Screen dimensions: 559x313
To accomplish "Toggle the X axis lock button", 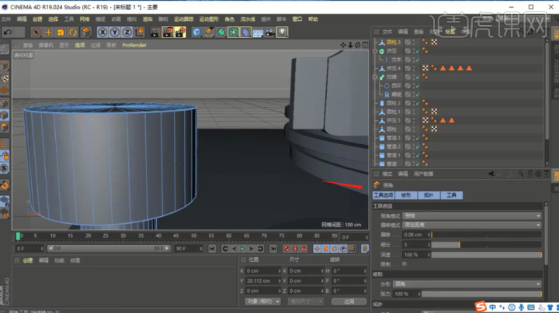I will [x=103, y=32].
